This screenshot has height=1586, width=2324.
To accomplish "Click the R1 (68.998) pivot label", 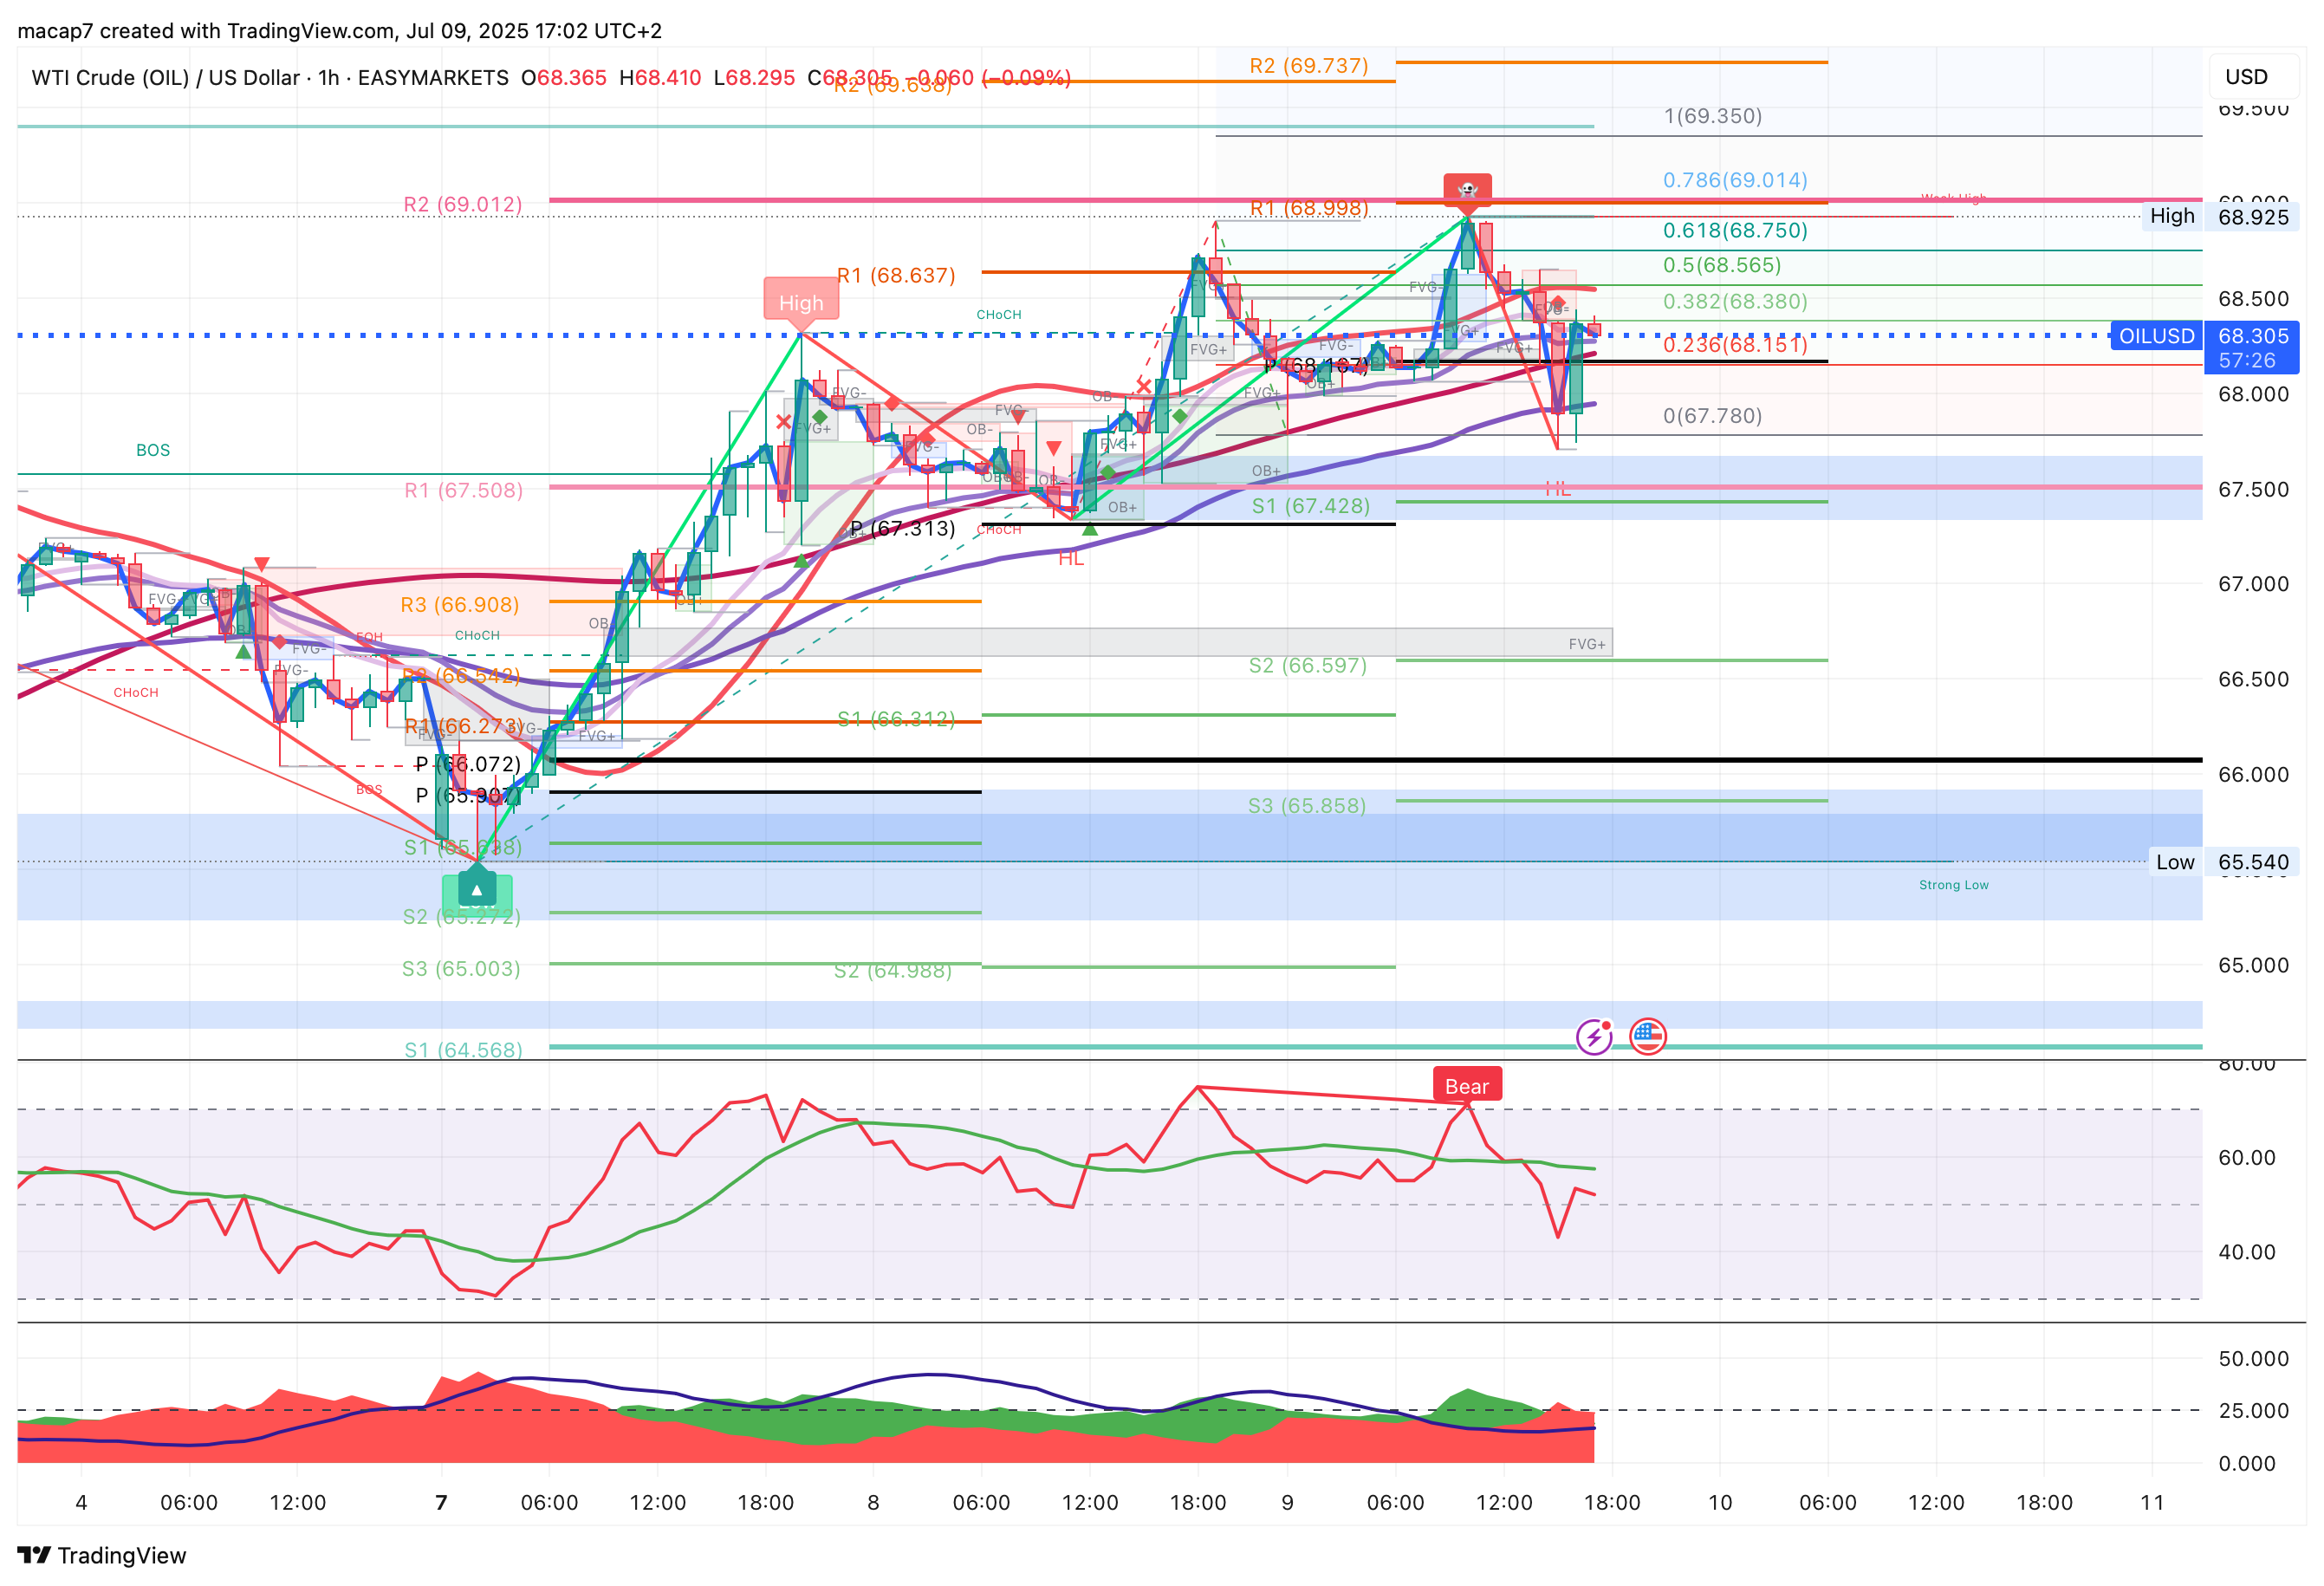I will click(x=1309, y=208).
